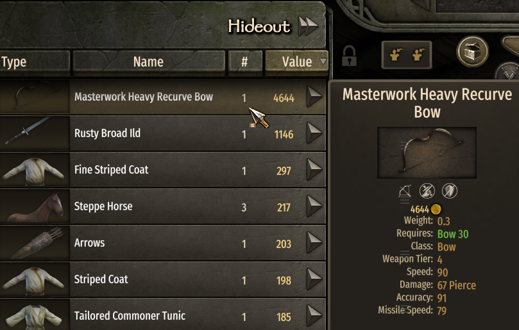Select the Steppe Horse item name
The image size is (519, 330).
pyautogui.click(x=103, y=206)
